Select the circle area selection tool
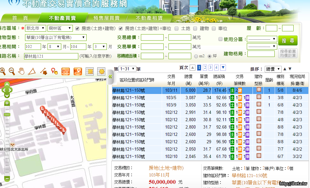310x188 pixels. click(x=101, y=71)
